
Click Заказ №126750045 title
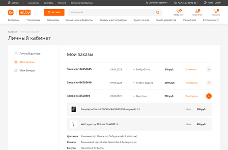(x=79, y=69)
